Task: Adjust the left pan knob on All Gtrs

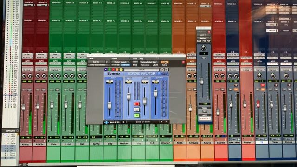Action: (24, 76)
